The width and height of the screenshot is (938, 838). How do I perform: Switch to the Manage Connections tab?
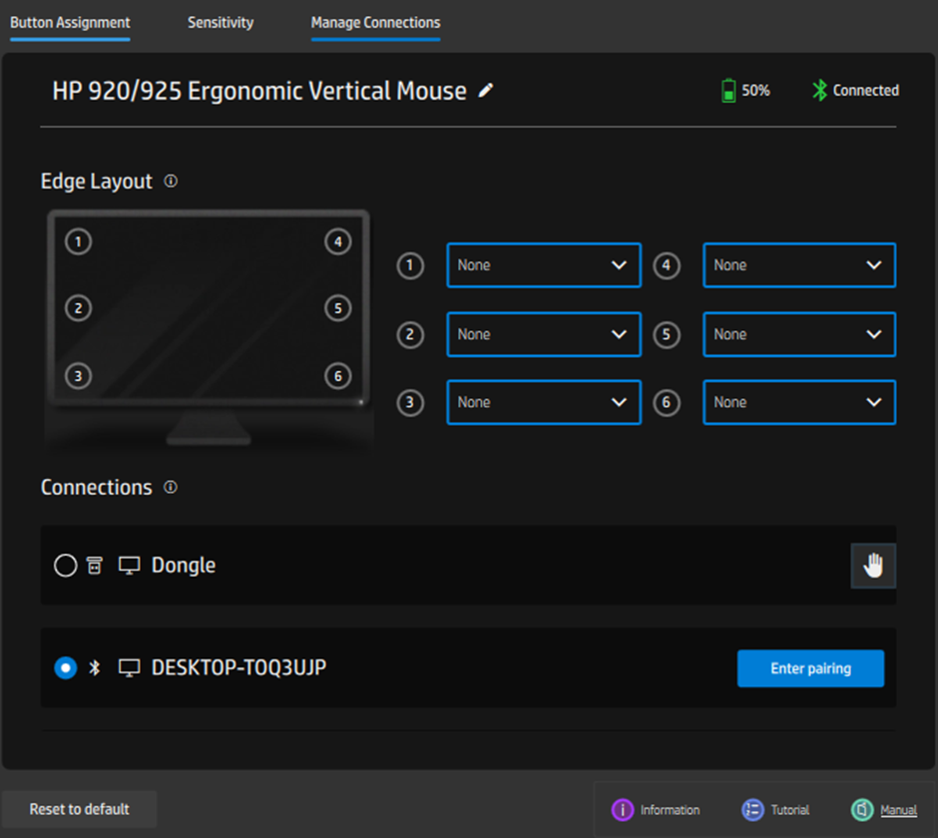(x=375, y=23)
